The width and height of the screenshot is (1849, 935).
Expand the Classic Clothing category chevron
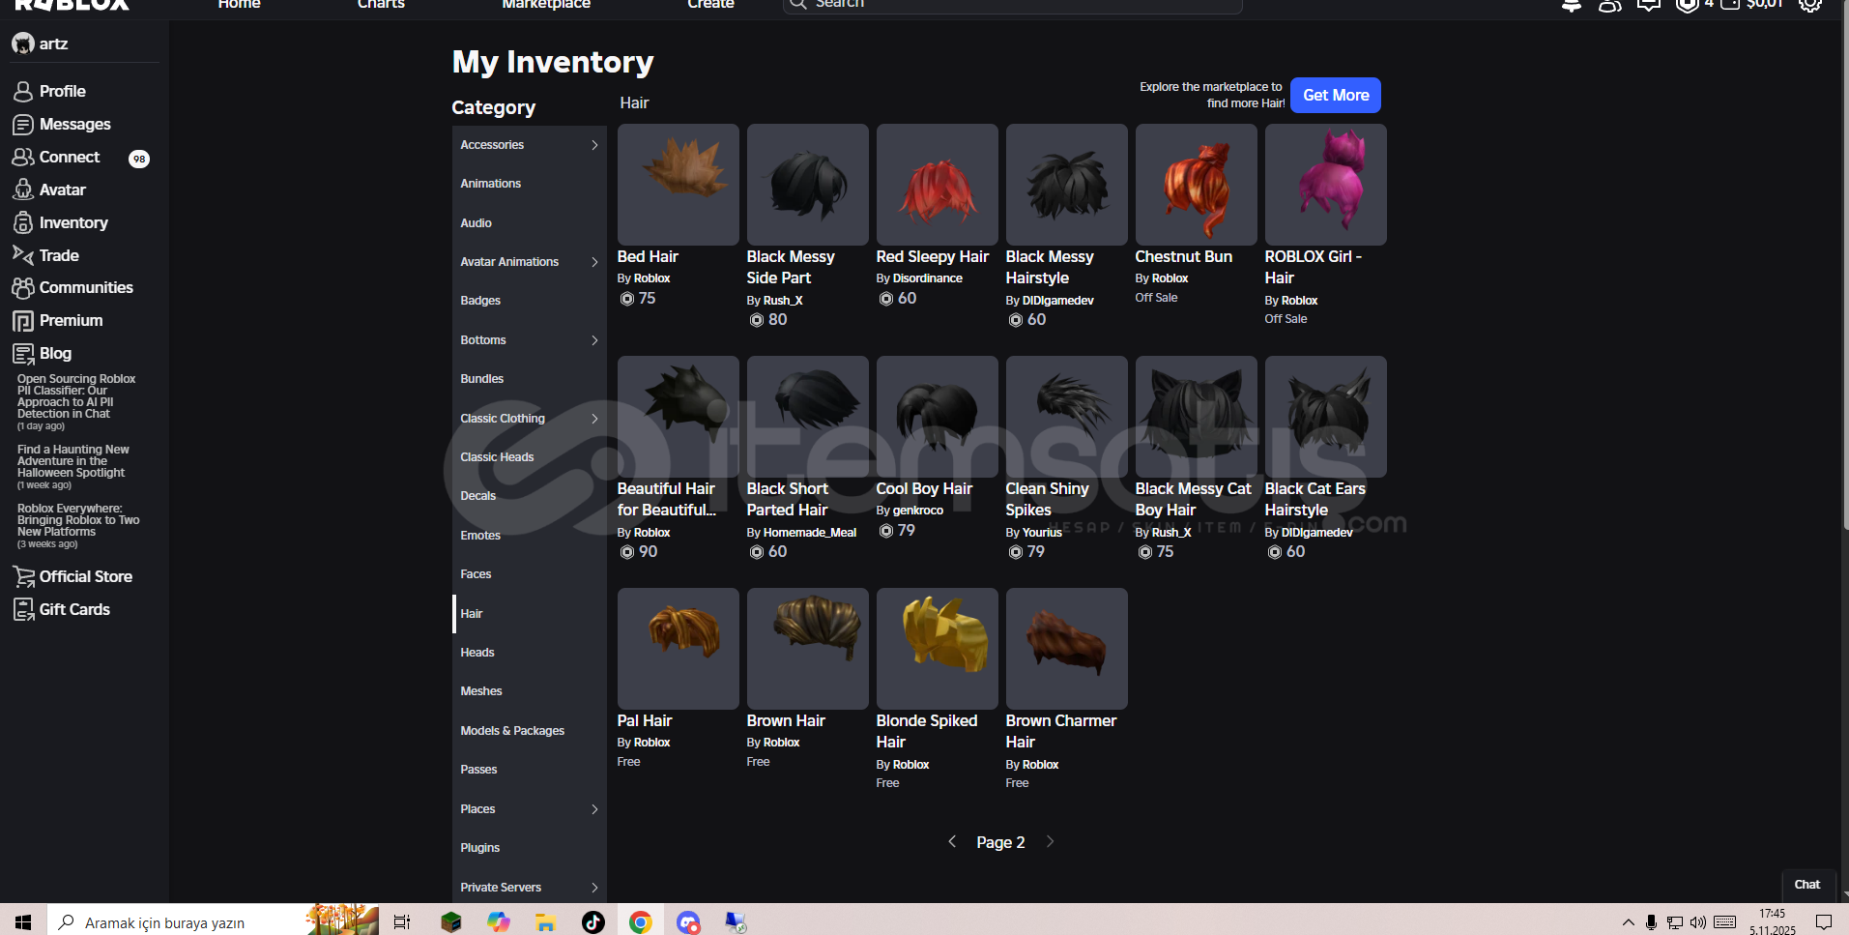[x=594, y=419]
